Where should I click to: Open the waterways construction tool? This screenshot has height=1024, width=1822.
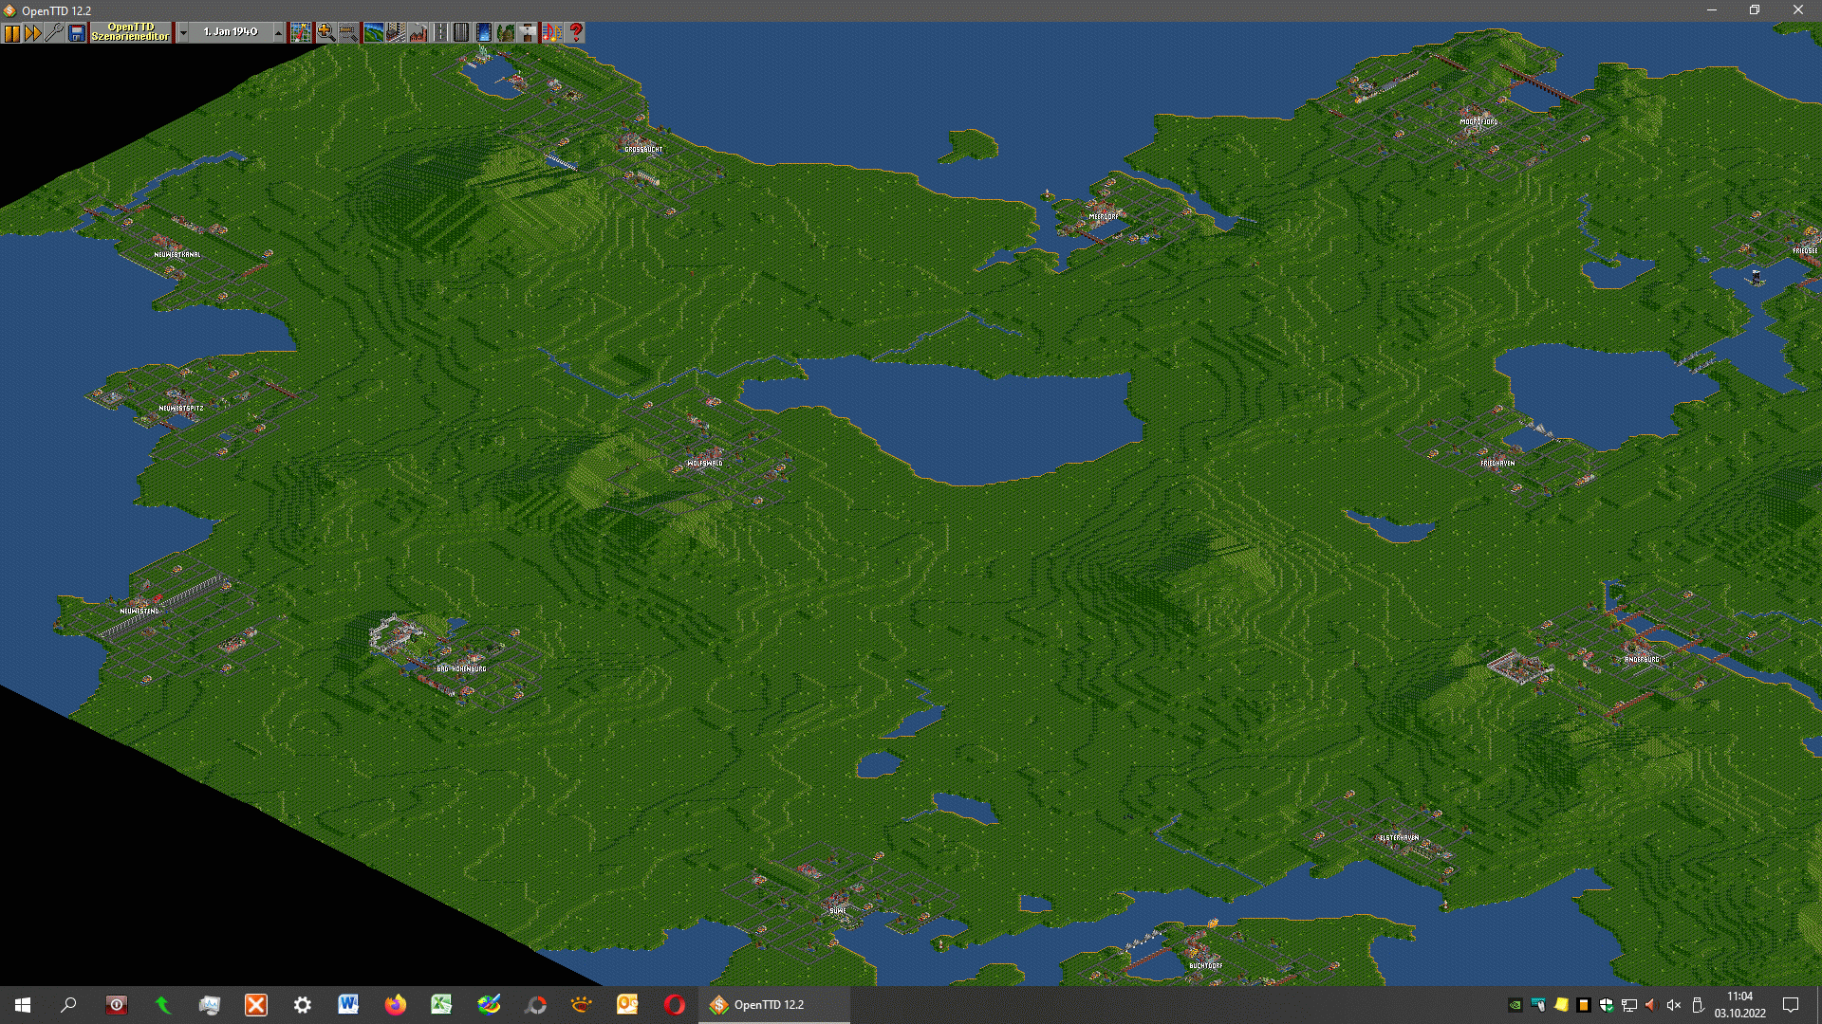(x=484, y=33)
